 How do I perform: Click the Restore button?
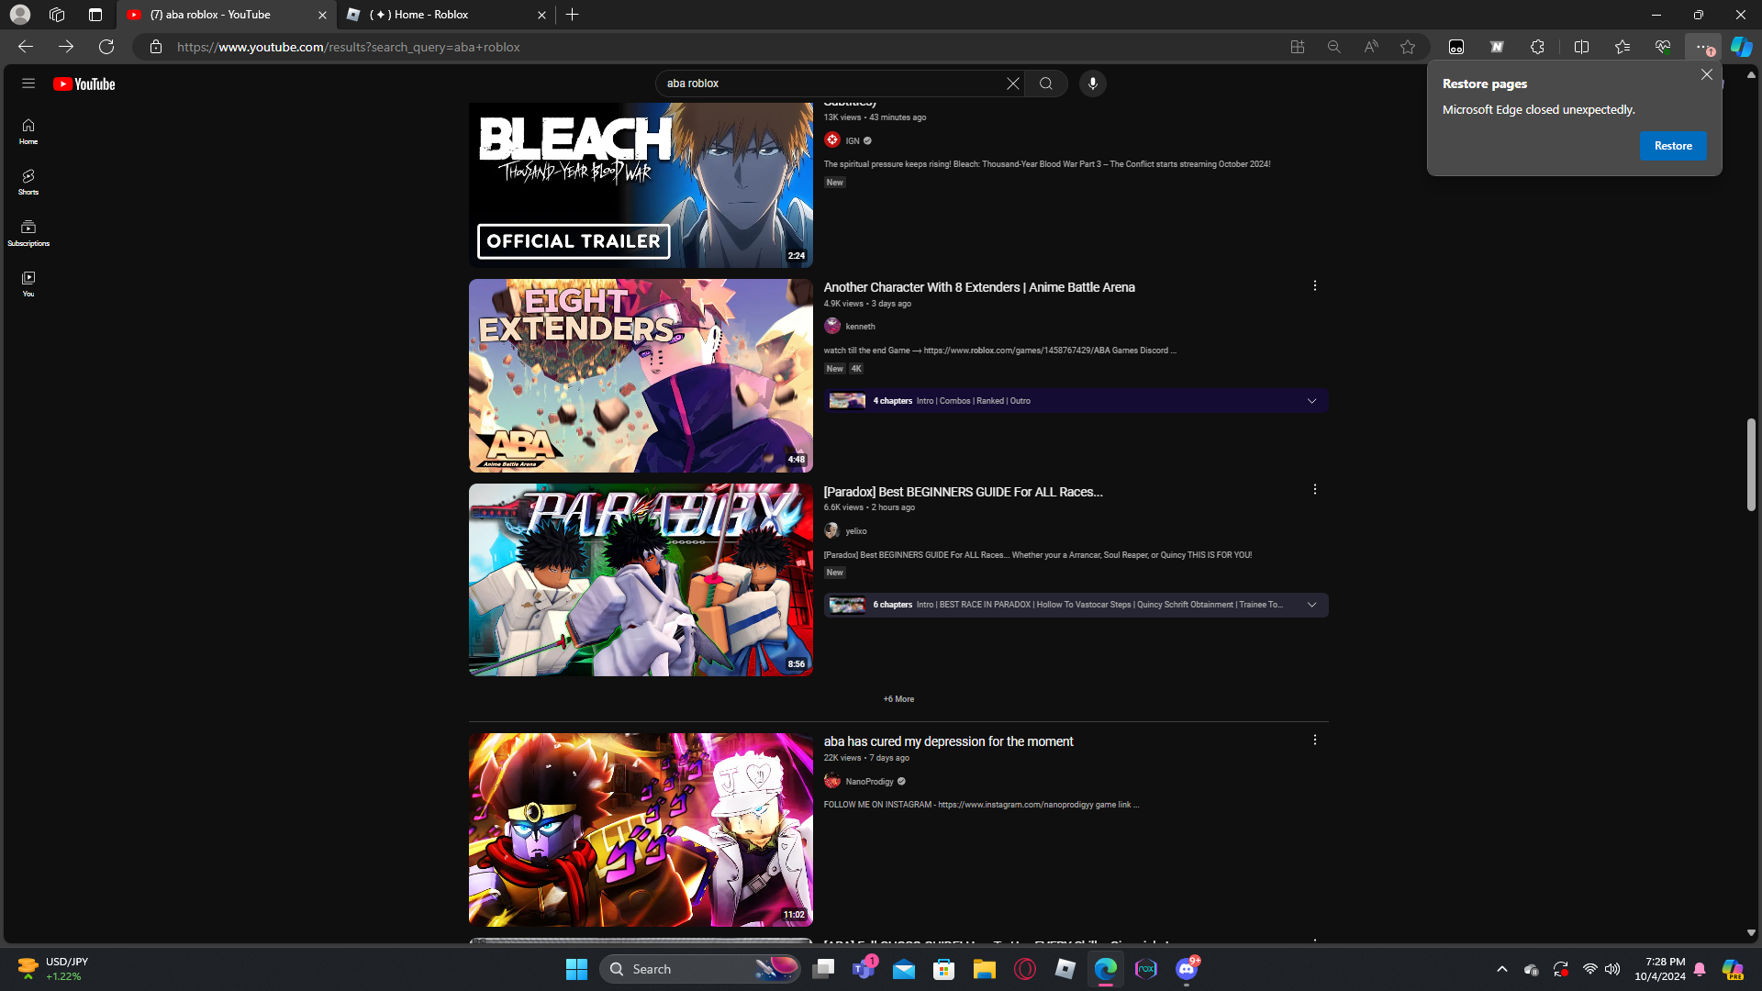tap(1673, 146)
